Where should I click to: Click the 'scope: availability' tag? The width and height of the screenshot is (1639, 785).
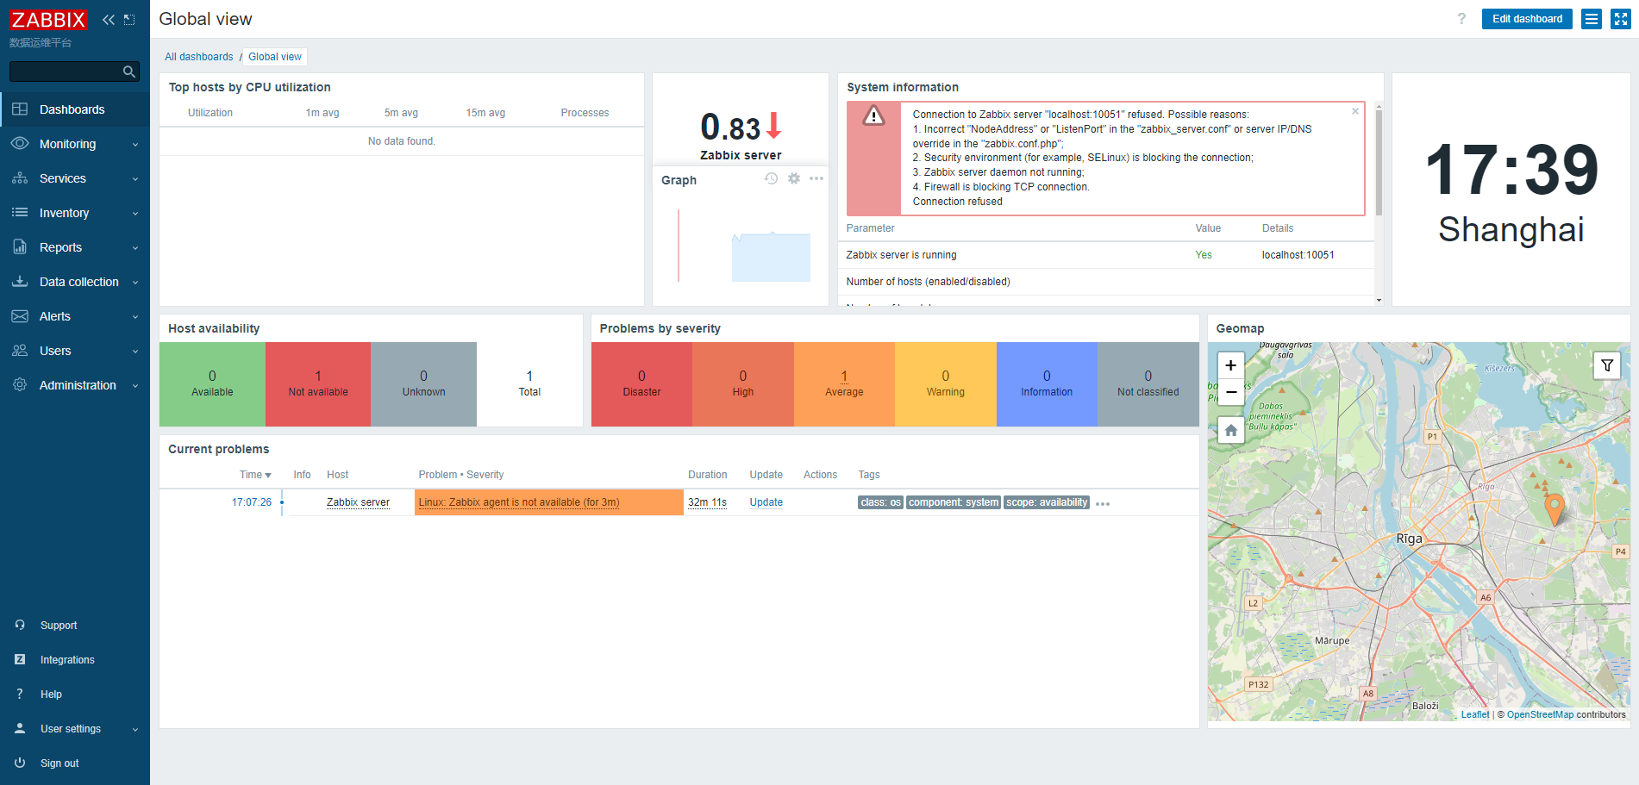click(1047, 502)
